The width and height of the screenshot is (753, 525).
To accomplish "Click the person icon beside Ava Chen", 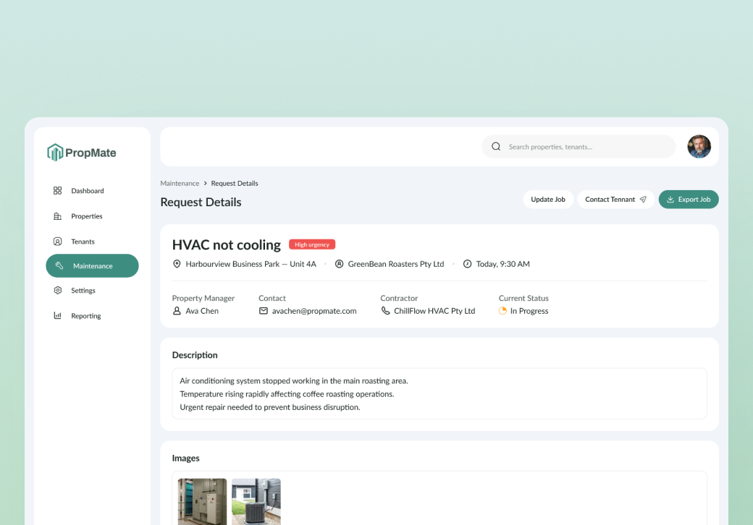I will coord(177,311).
